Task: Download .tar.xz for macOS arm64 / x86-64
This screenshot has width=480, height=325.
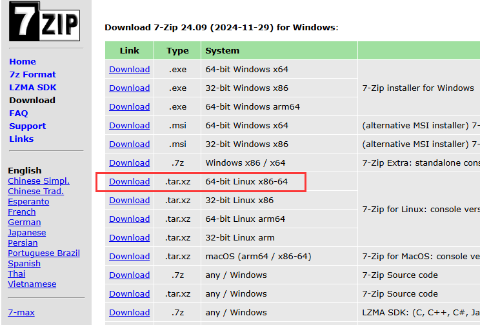Action: [130, 256]
